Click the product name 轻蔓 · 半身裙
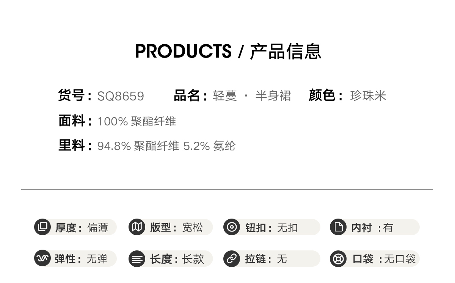The width and height of the screenshot is (455, 283). (252, 96)
